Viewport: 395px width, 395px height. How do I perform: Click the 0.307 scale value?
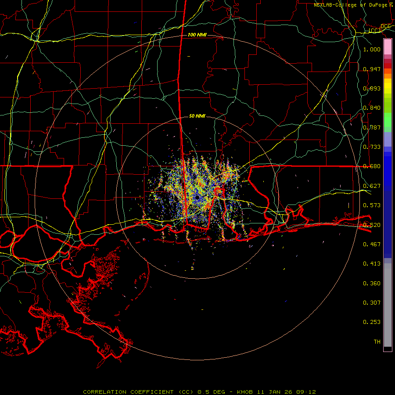click(x=372, y=302)
